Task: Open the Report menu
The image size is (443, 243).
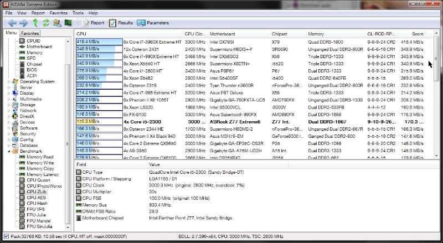Action: [38, 13]
